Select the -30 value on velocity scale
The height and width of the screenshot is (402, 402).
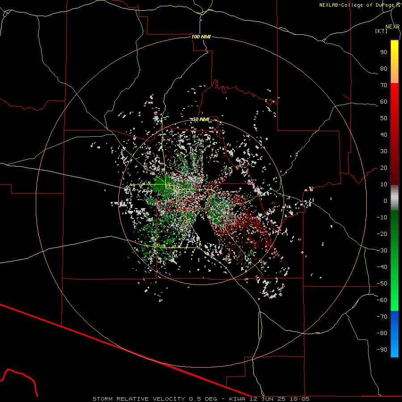[x=382, y=251]
